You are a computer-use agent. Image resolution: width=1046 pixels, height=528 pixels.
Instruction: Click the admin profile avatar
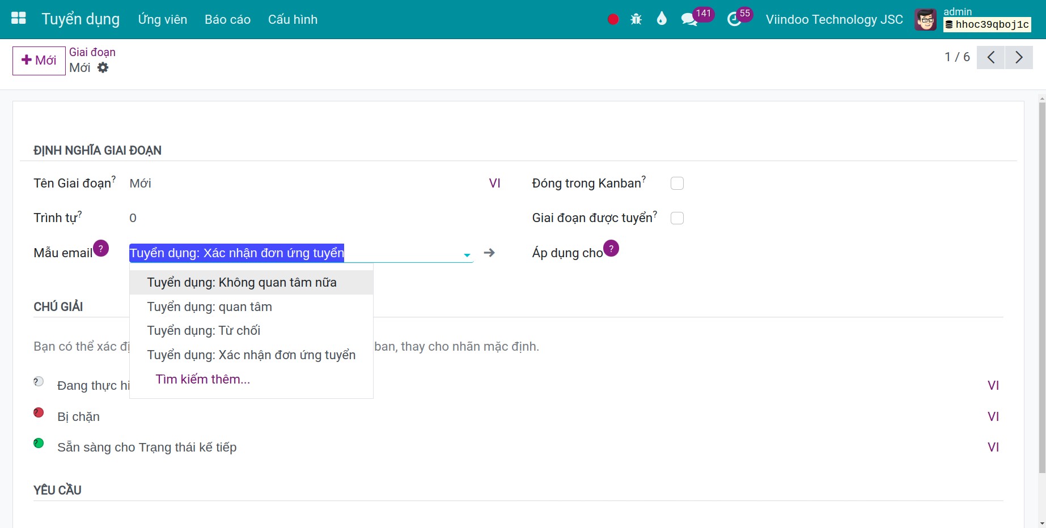tap(925, 19)
